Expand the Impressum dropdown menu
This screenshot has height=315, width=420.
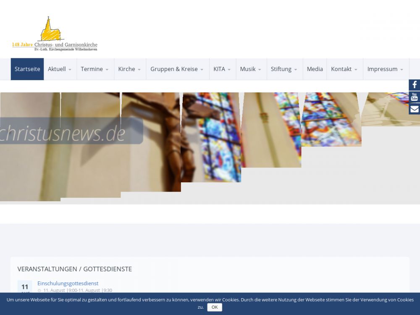click(x=385, y=69)
